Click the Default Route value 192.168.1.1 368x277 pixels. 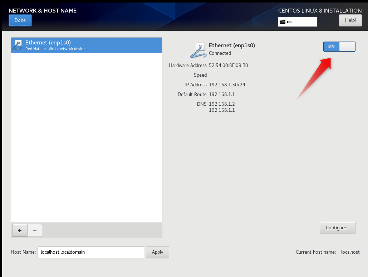222,94
